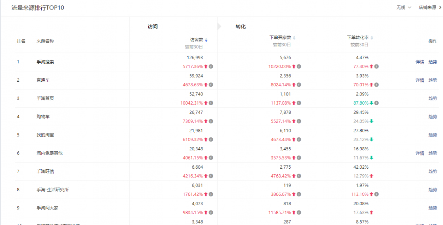Click info icon next to 手淘旺信 visitor growth
This screenshot has width=443, height=225.
(x=211, y=176)
